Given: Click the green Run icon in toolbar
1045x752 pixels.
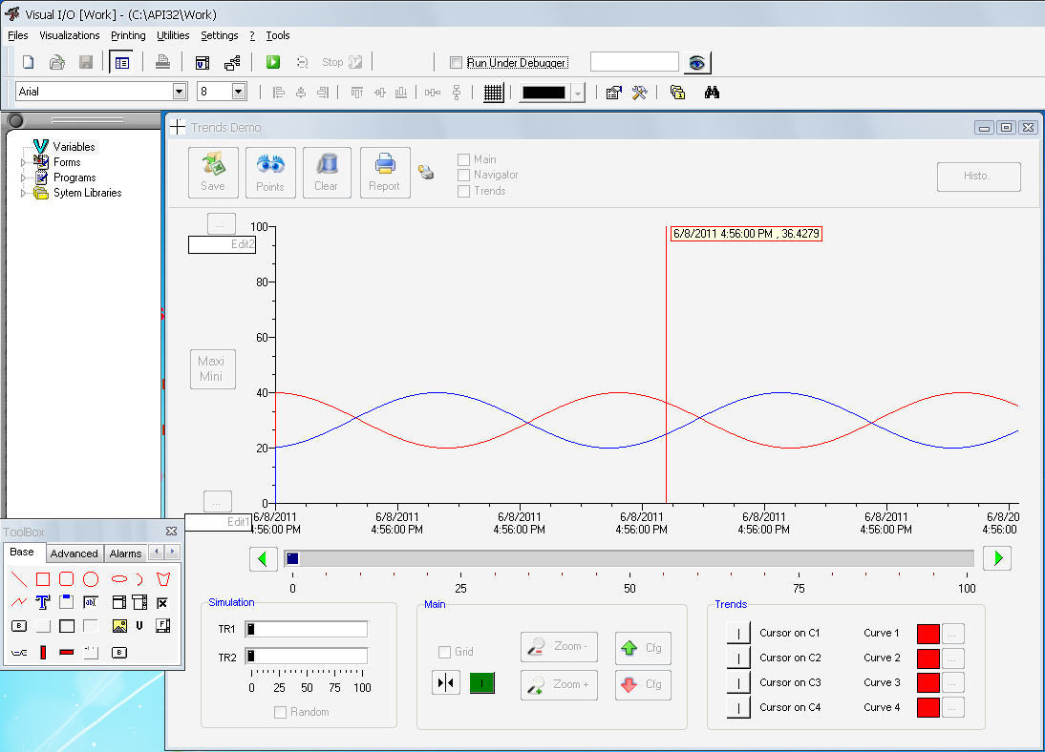Looking at the screenshot, I should click(x=273, y=62).
